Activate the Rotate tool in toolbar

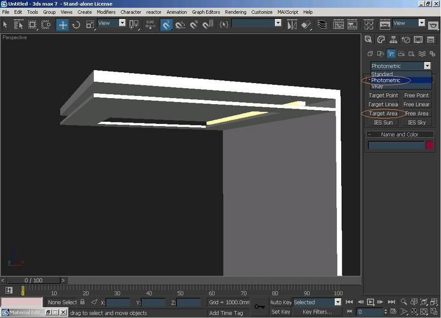click(76, 24)
